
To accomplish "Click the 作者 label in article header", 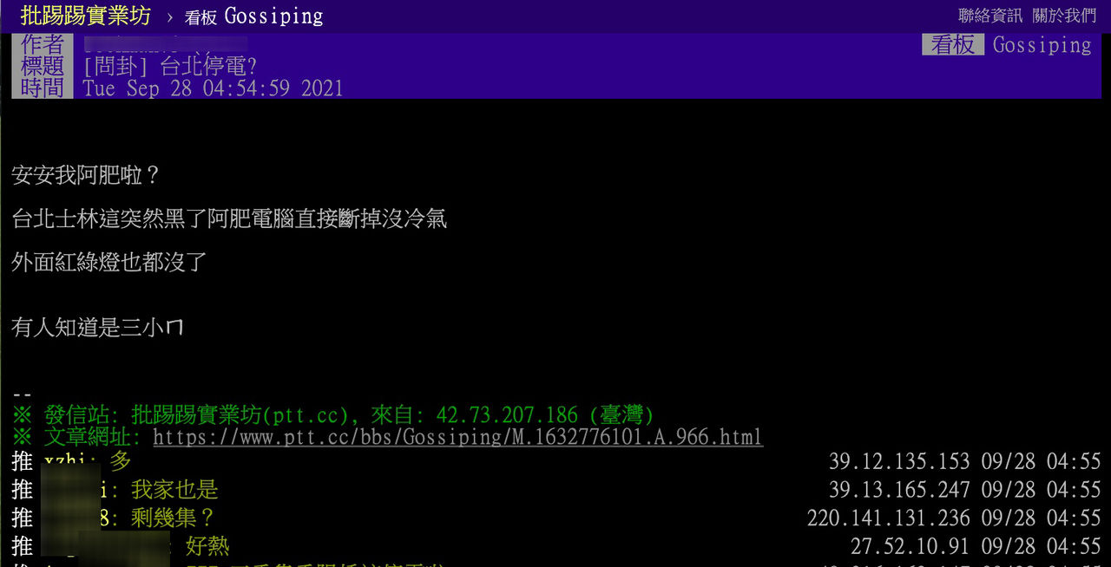I will [43, 44].
